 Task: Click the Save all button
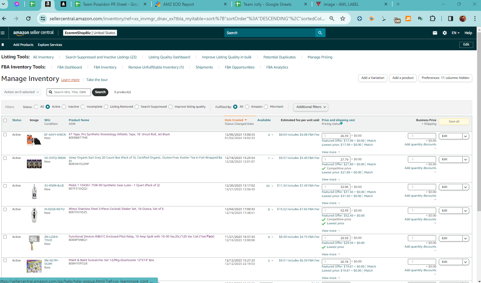pos(454,122)
